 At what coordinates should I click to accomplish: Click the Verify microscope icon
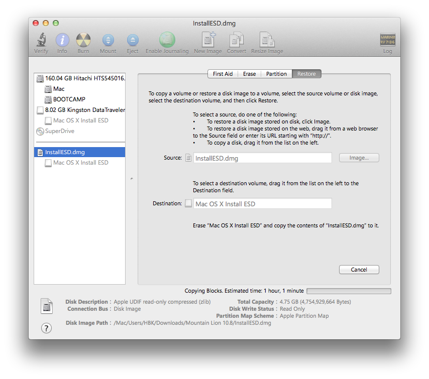[41, 40]
